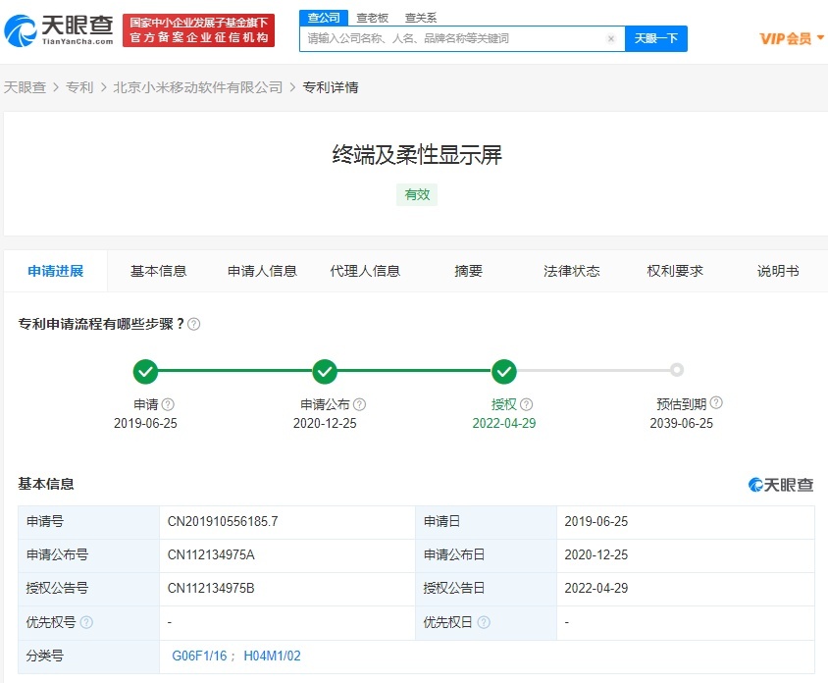Screen dimensions: 828x683
Task: Open help icon next to 专利申请流程有哪些步骤
Action: [194, 324]
